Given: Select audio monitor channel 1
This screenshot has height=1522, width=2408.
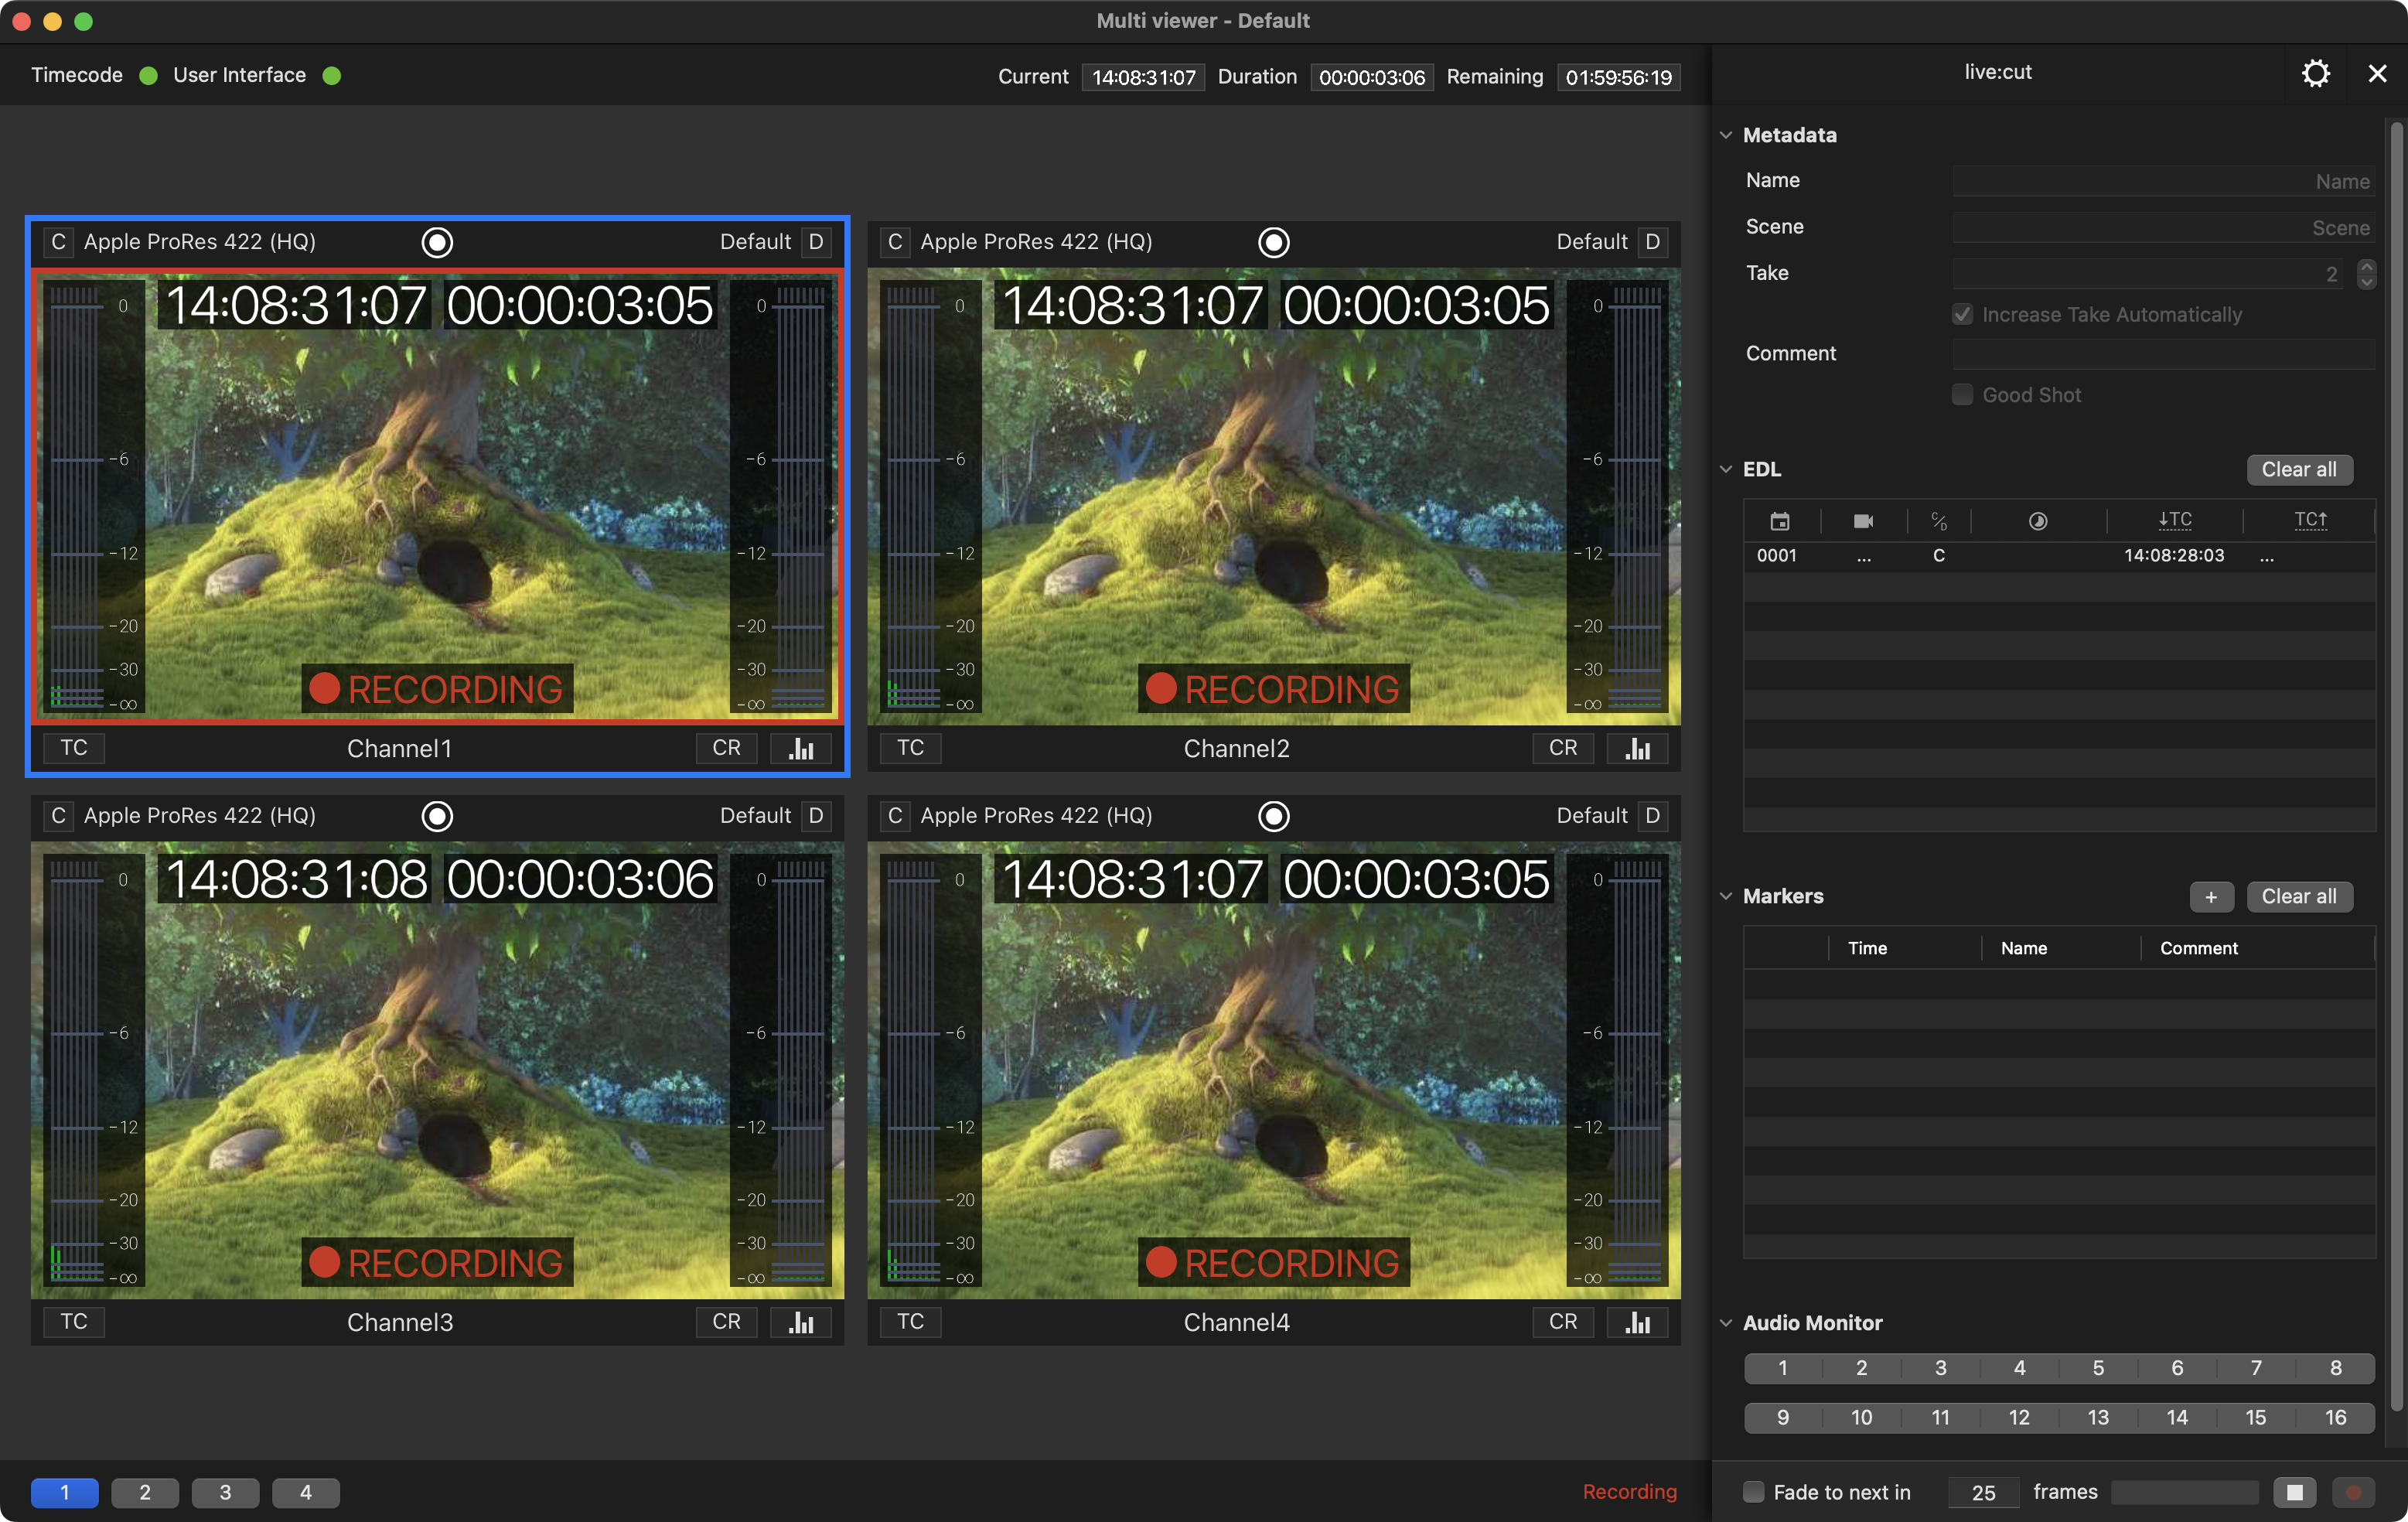Looking at the screenshot, I should [1783, 1368].
